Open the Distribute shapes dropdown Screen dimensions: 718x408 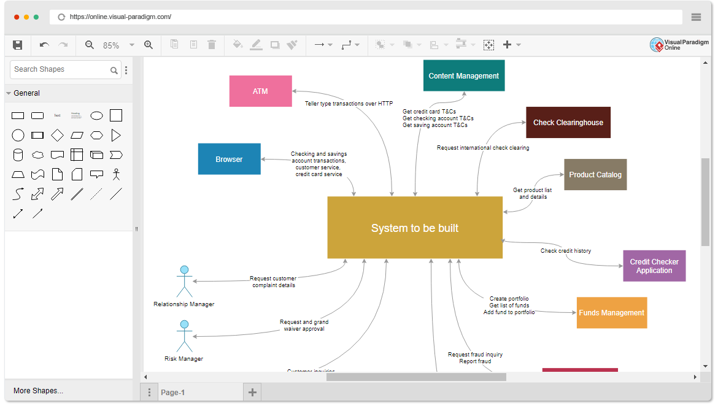[465, 44]
